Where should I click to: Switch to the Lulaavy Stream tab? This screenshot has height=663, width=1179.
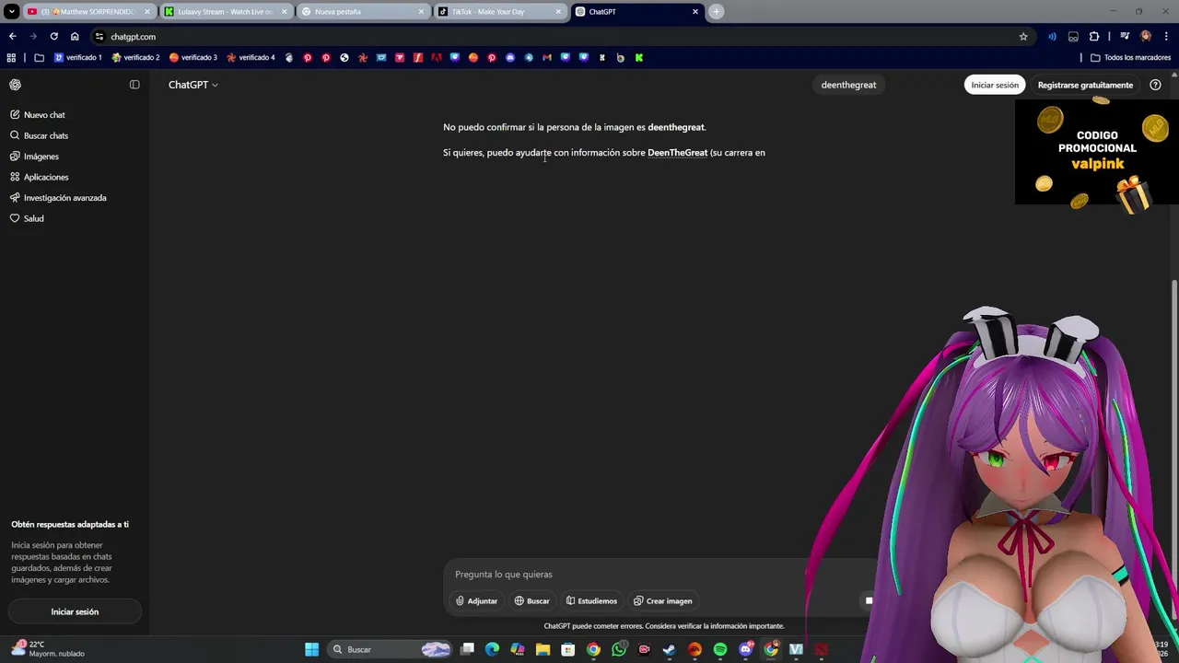(x=226, y=12)
